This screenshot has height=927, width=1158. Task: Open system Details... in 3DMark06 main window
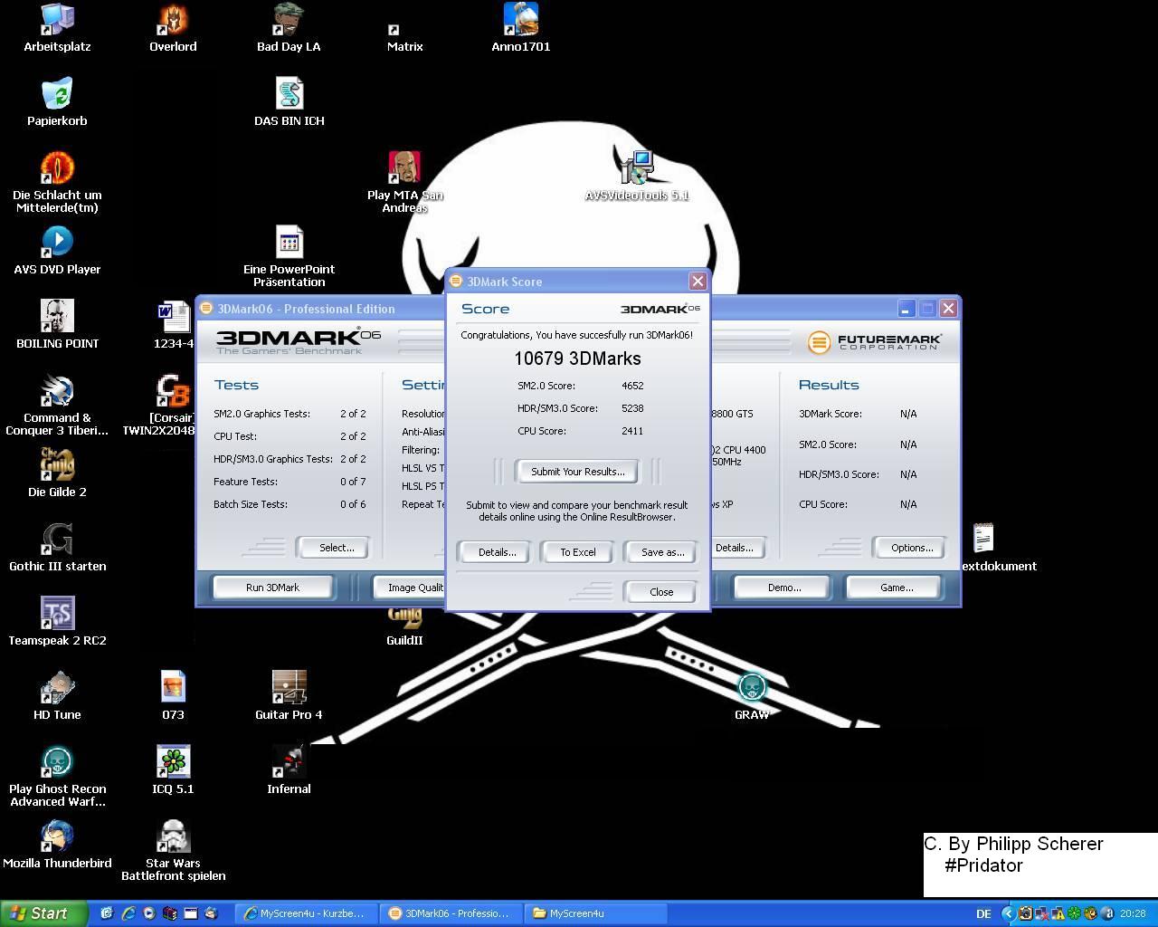737,548
